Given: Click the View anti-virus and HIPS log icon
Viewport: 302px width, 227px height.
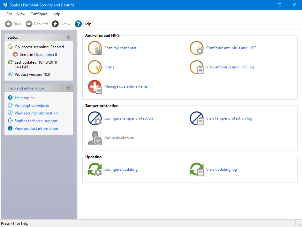Looking at the screenshot, I should click(197, 67).
